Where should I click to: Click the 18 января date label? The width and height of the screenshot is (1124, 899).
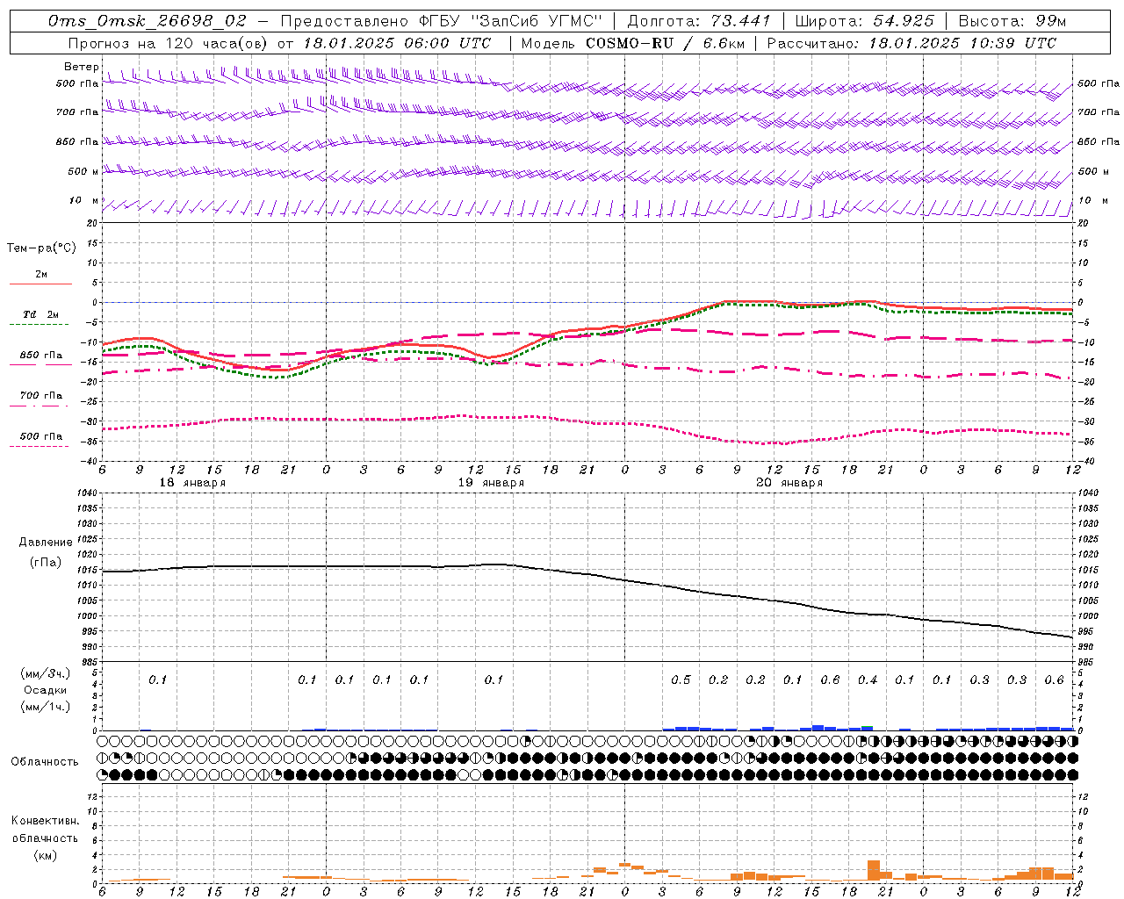[192, 483]
